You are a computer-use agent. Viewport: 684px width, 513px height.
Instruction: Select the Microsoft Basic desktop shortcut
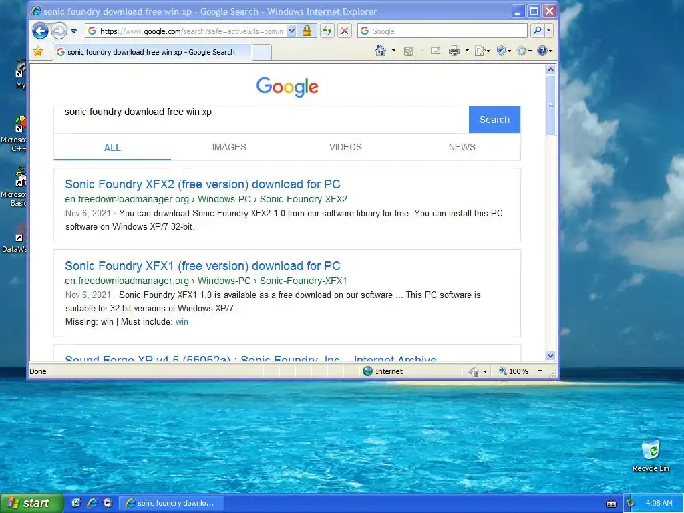coord(15,186)
